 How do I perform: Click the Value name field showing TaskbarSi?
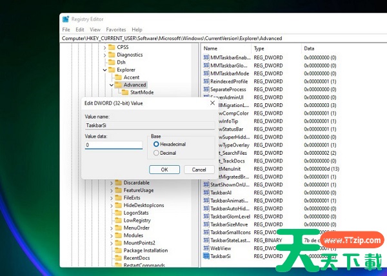point(150,125)
